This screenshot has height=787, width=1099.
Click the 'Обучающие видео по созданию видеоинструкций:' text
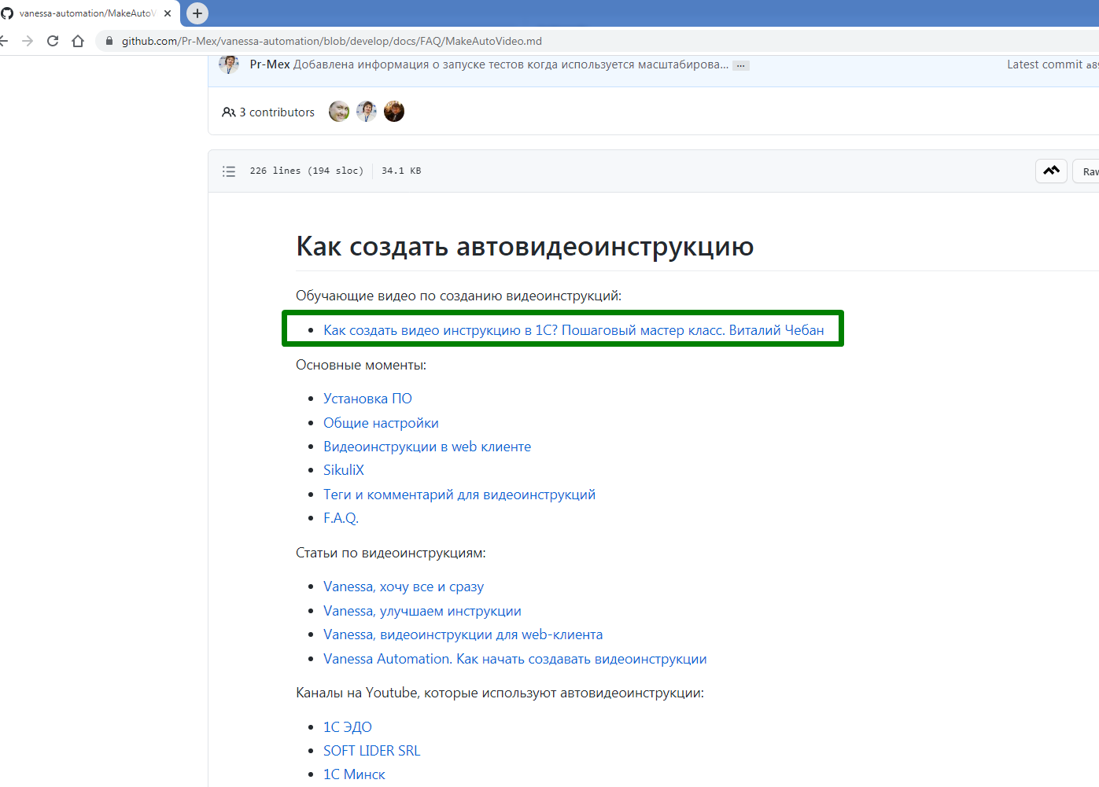459,296
